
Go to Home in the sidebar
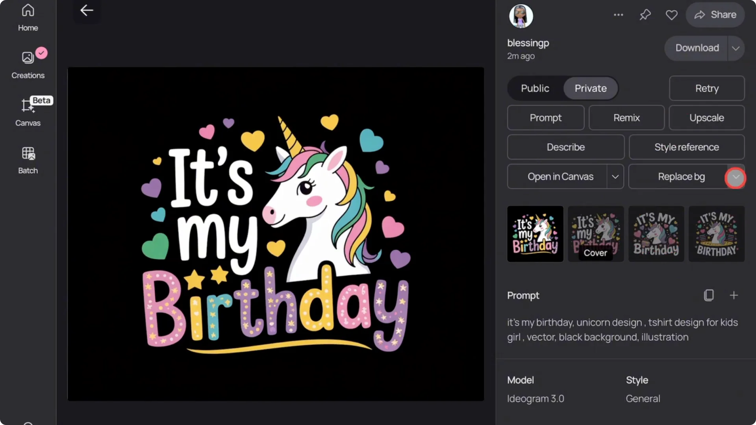pos(28,18)
